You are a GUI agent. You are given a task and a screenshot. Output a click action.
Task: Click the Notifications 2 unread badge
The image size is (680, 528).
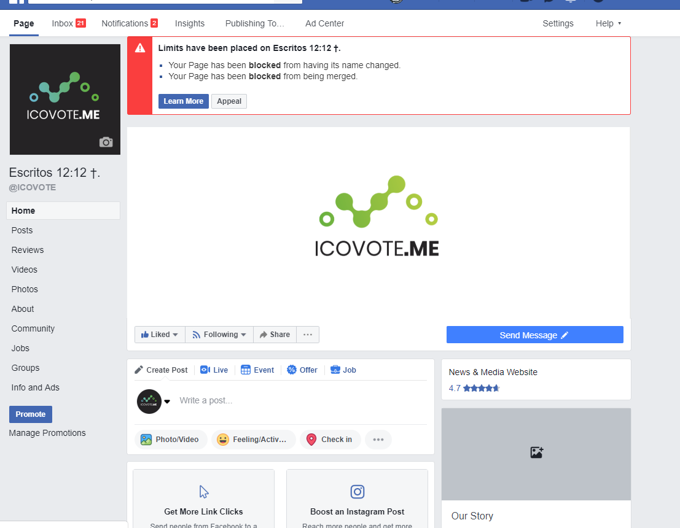[x=154, y=23]
